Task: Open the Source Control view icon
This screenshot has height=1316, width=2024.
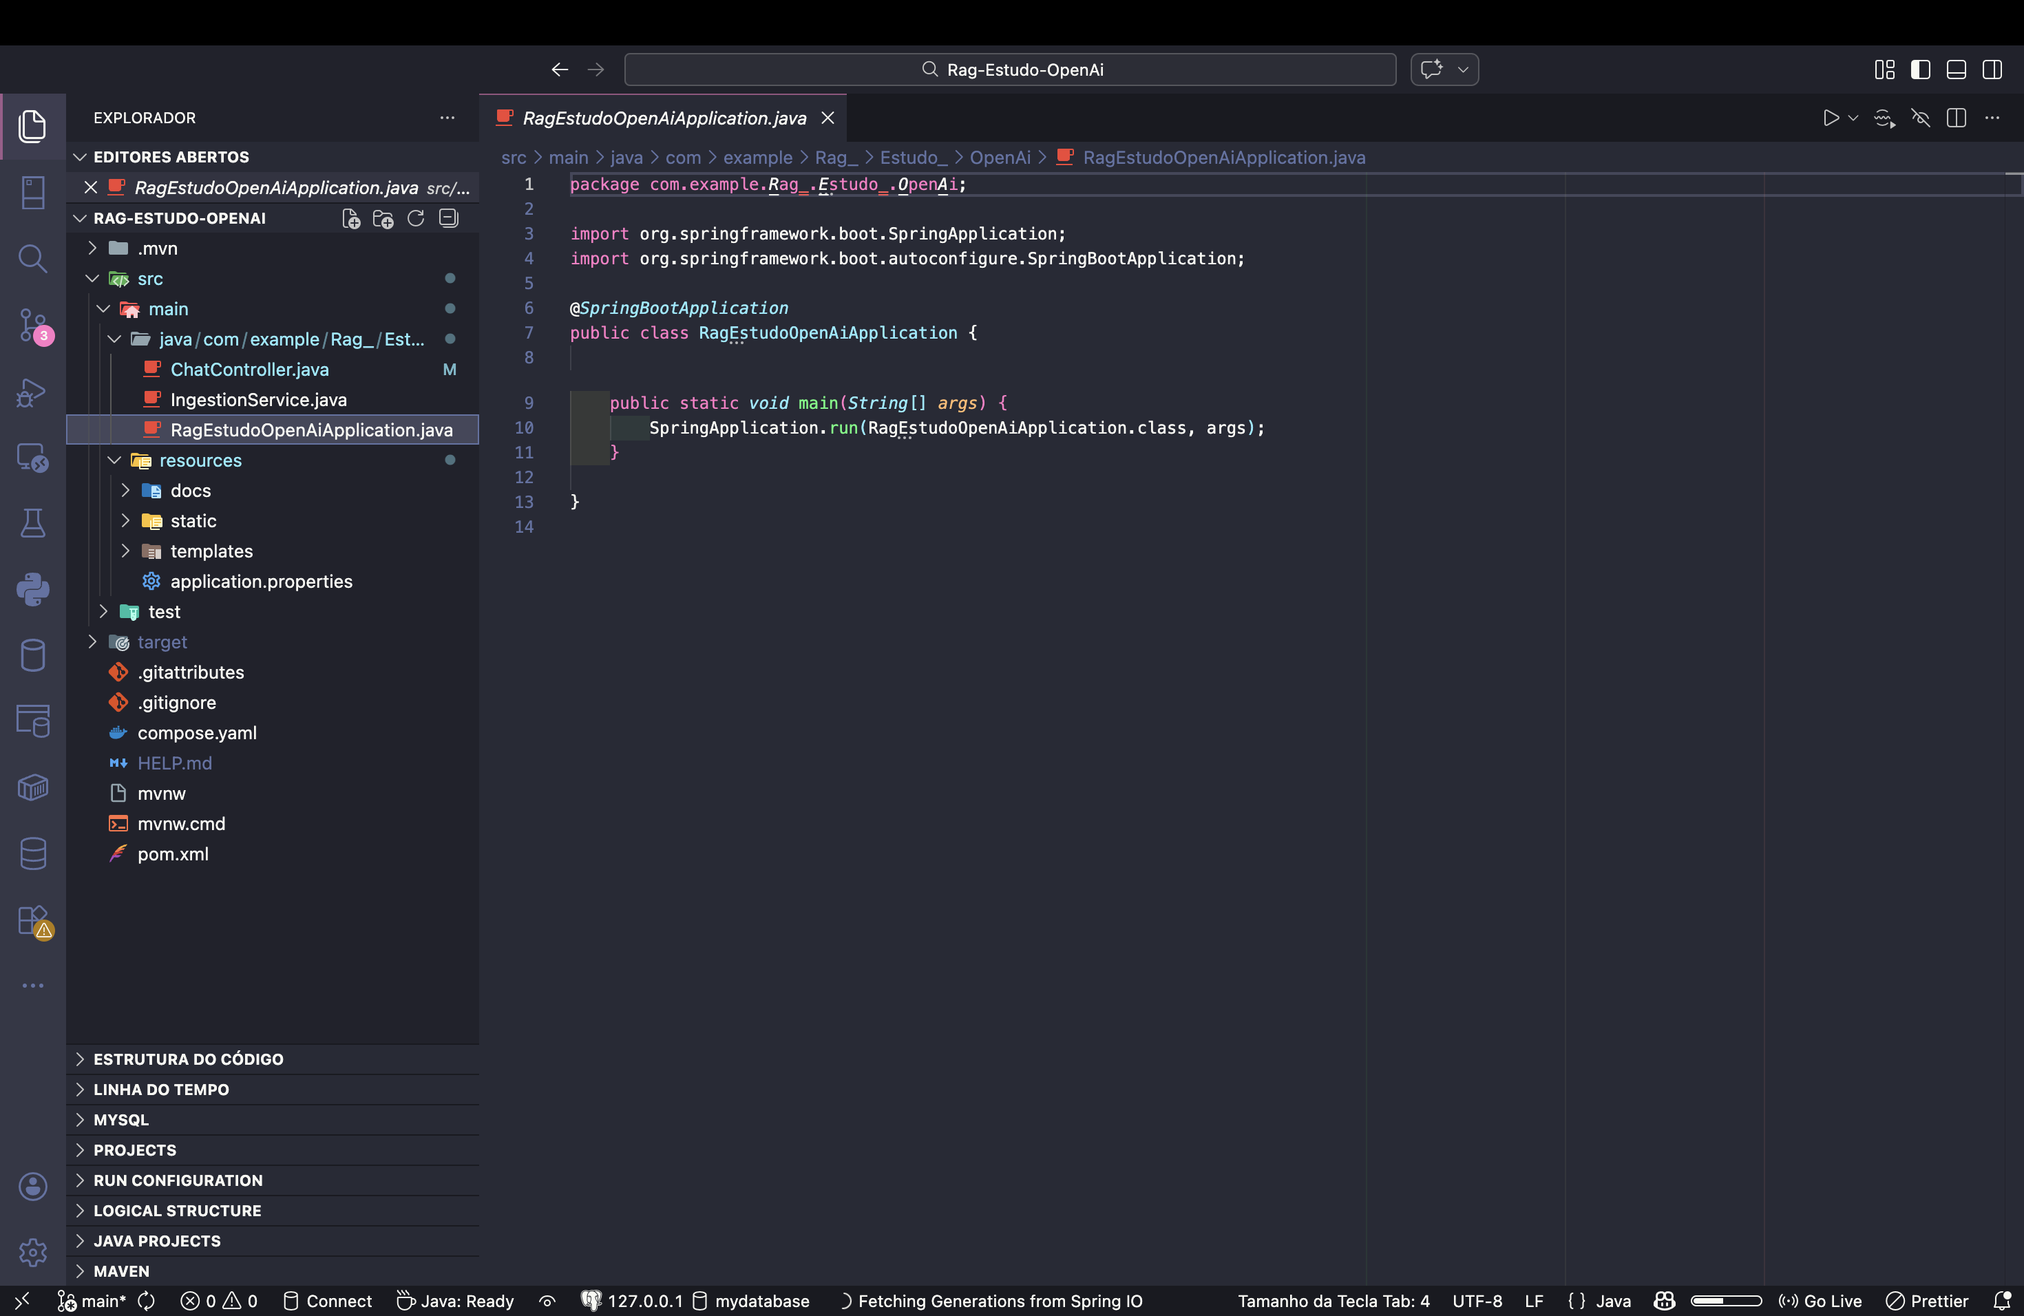Action: pos(32,326)
